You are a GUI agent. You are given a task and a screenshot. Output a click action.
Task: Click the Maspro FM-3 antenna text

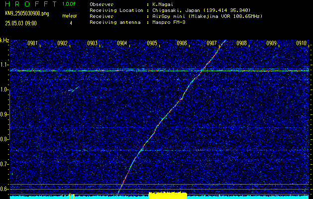(x=169, y=22)
